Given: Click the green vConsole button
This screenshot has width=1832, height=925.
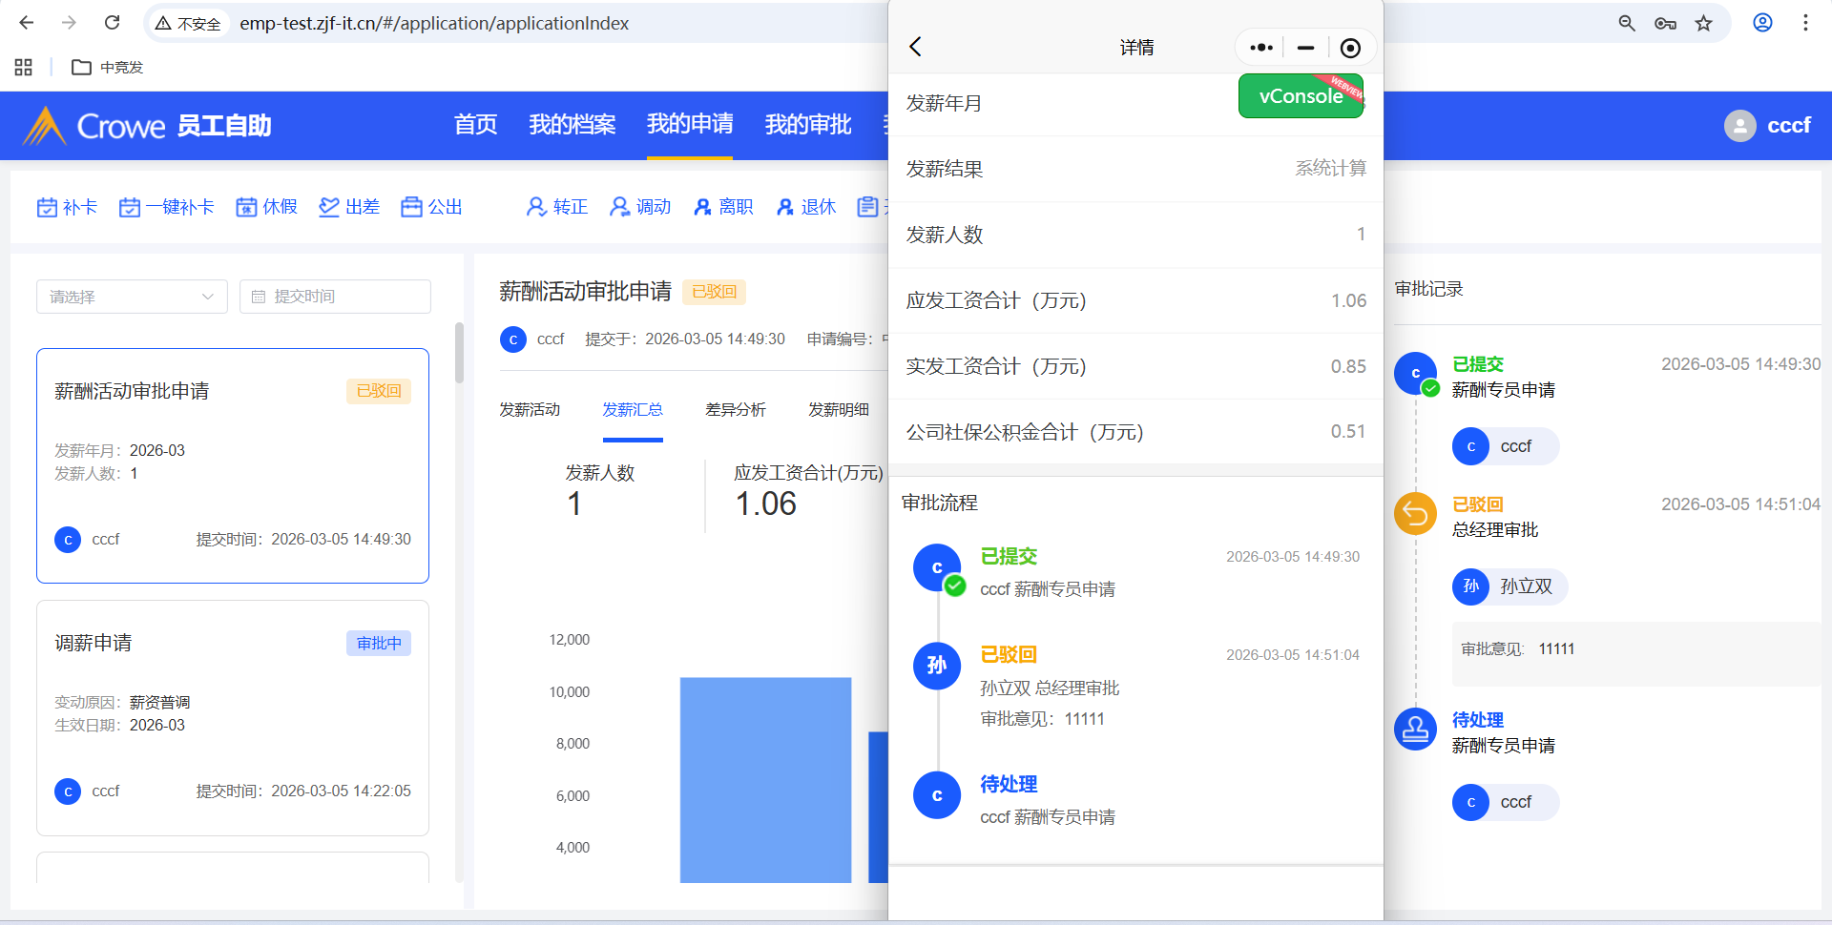Looking at the screenshot, I should (x=1300, y=96).
